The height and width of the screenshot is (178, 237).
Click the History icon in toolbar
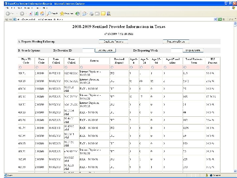coord(77,14)
